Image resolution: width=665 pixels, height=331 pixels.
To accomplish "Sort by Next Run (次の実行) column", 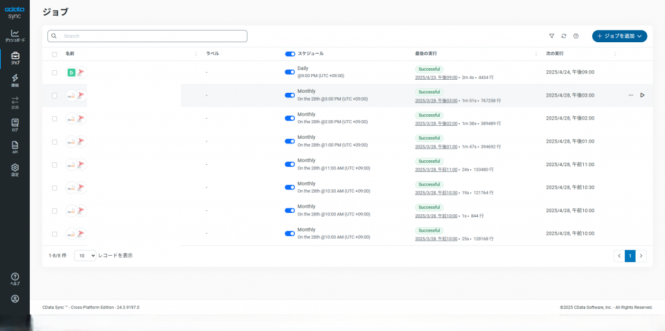I will [x=616, y=54].
